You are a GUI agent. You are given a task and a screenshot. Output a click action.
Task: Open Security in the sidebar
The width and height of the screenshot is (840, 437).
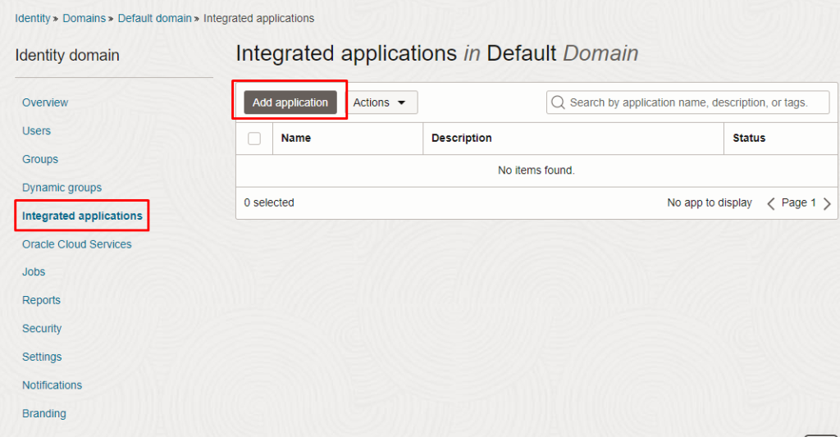coord(42,328)
